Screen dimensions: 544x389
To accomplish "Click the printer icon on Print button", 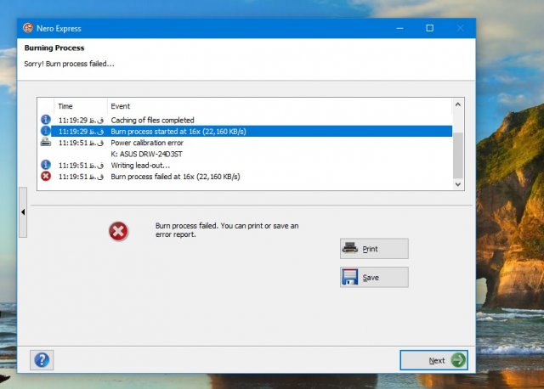I will click(349, 249).
